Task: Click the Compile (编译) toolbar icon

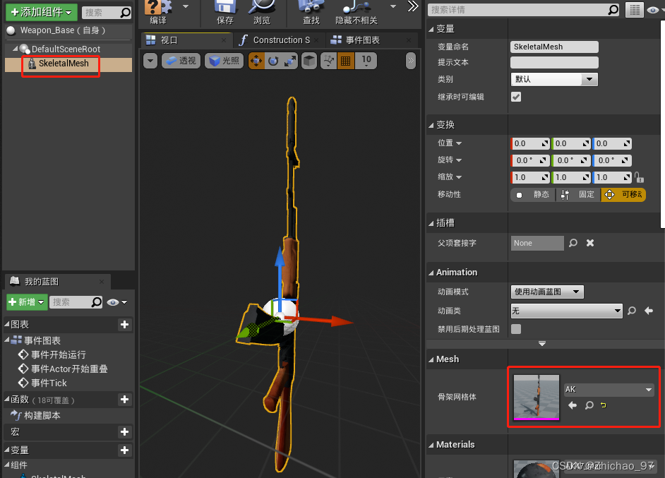Action: tap(158, 12)
